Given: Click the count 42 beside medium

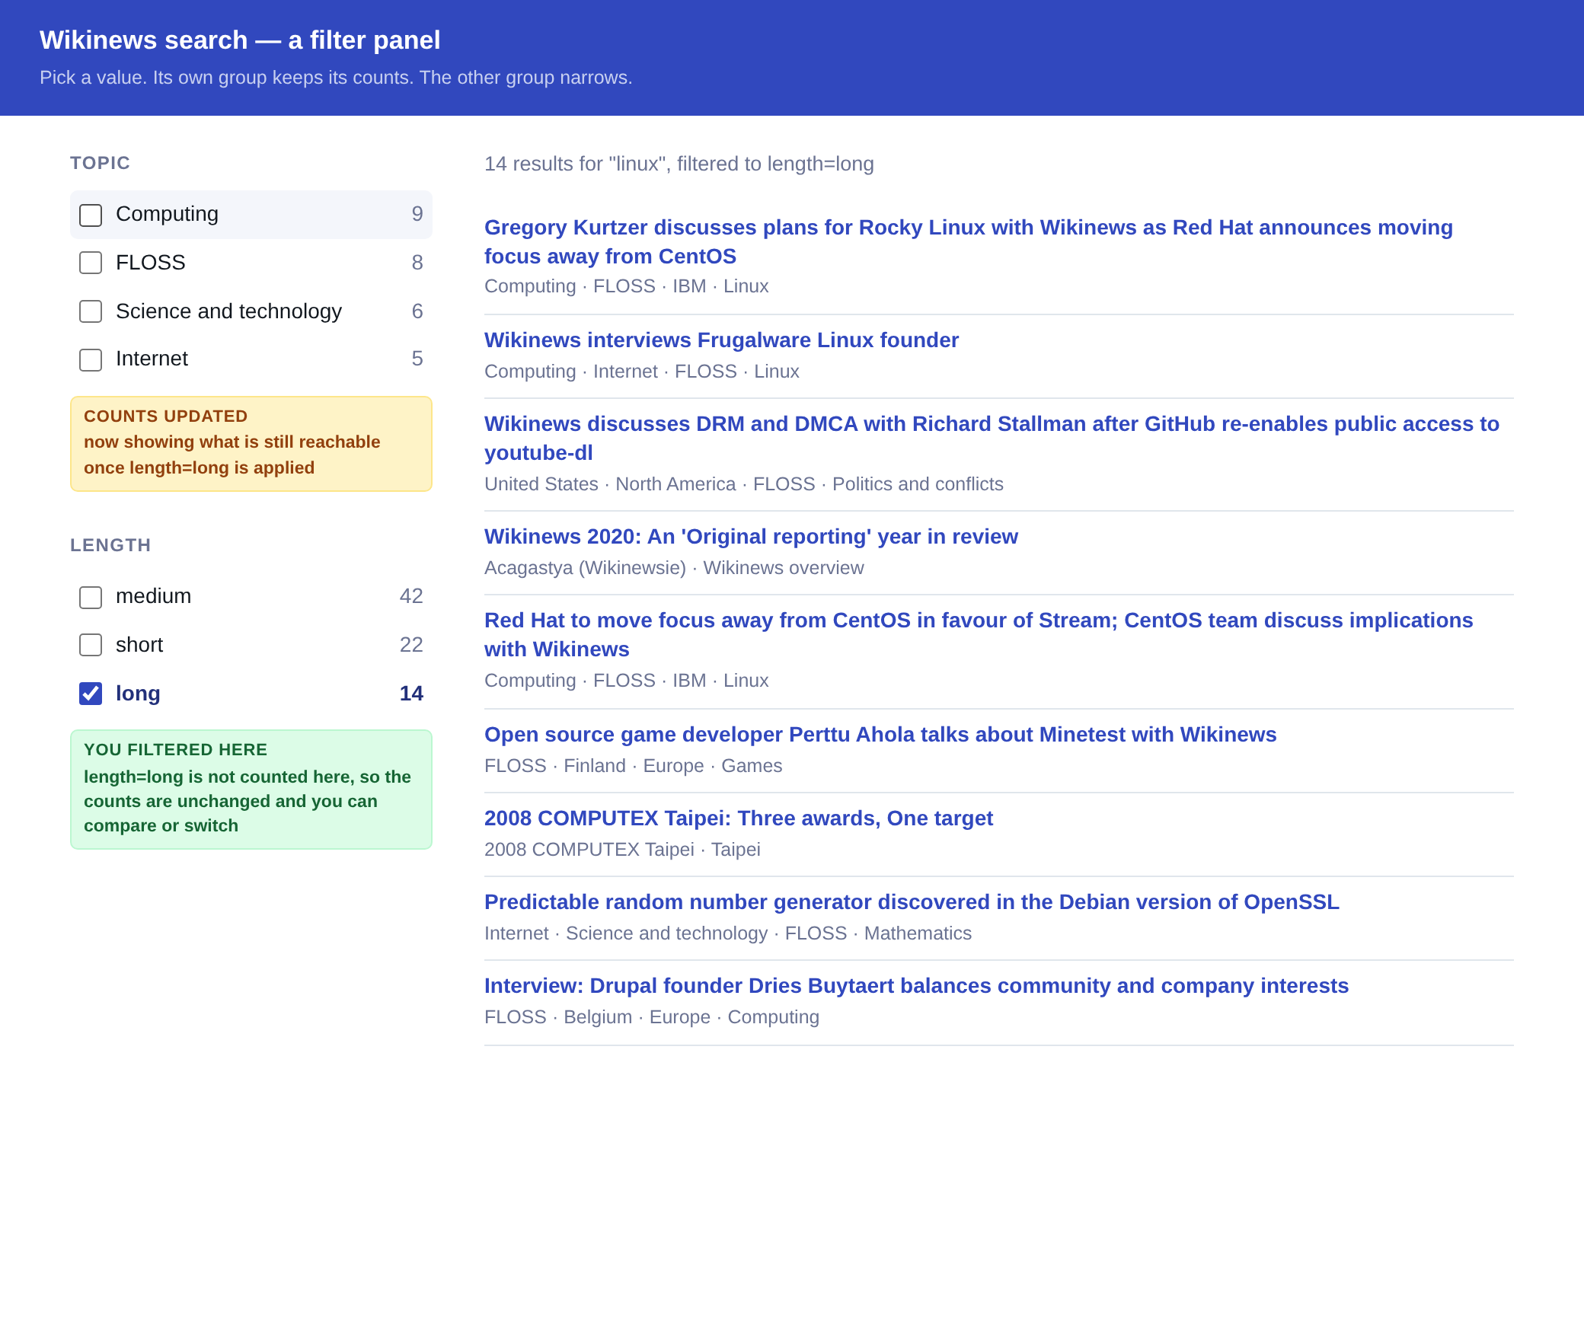Looking at the screenshot, I should (x=411, y=596).
